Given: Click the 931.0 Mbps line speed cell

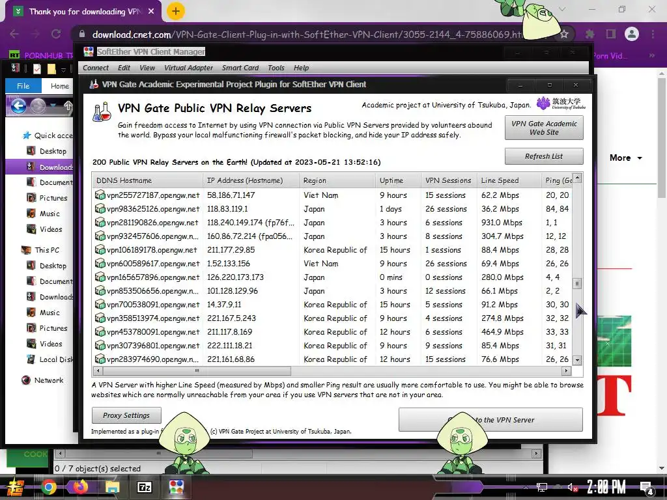Looking at the screenshot, I should pos(502,223).
